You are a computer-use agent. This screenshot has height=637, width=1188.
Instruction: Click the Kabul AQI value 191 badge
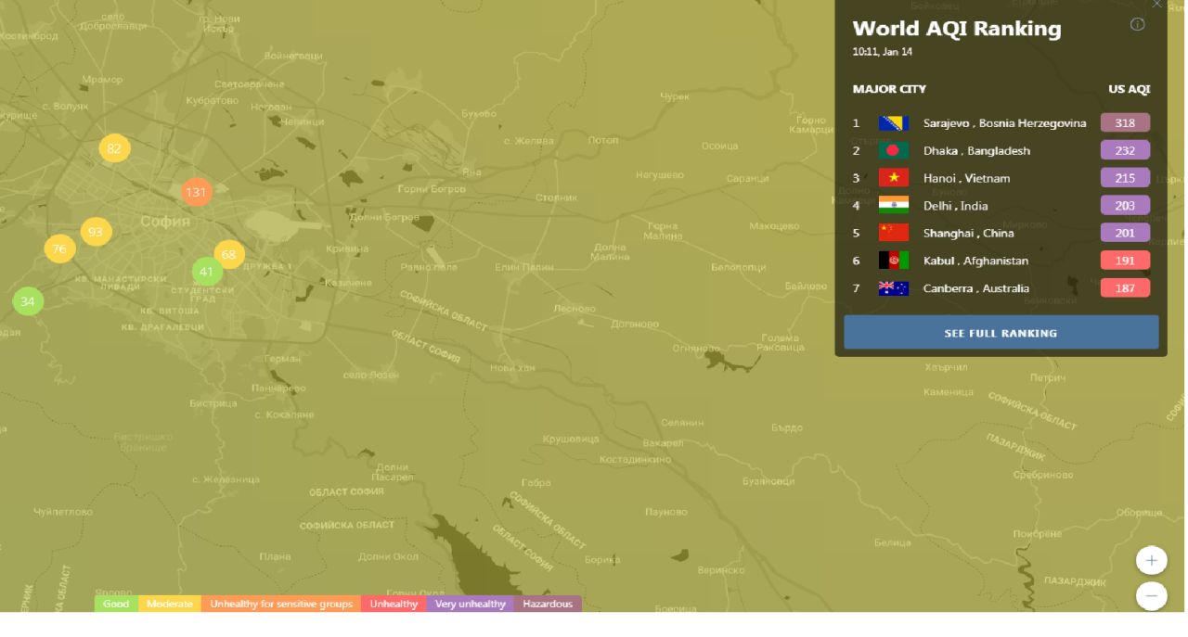pos(1125,261)
